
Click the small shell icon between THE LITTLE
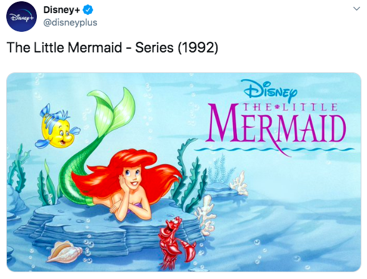[x=278, y=107]
